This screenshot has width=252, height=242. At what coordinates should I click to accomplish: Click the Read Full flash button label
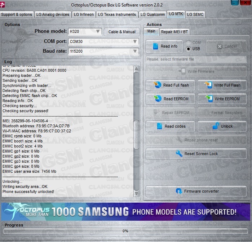(x=176, y=85)
